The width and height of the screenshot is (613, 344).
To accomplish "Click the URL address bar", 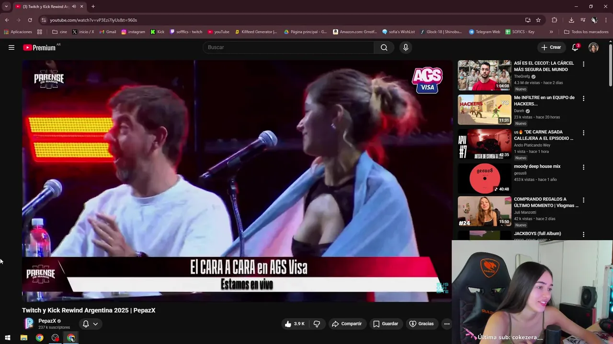I will (x=283, y=20).
